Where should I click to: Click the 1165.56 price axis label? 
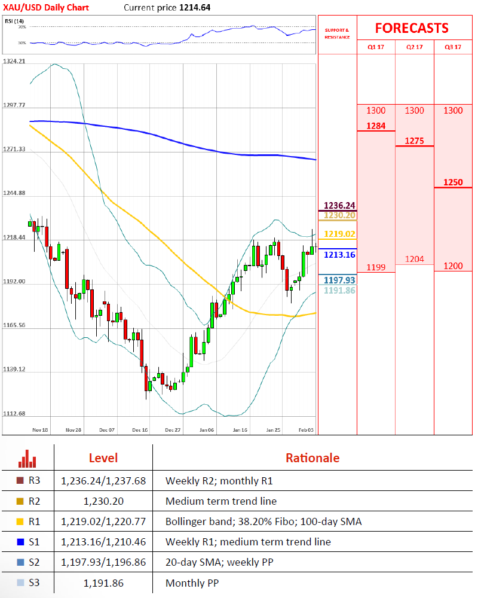click(x=14, y=325)
